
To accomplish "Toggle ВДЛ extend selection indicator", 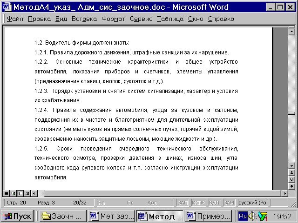I will click(214, 203).
